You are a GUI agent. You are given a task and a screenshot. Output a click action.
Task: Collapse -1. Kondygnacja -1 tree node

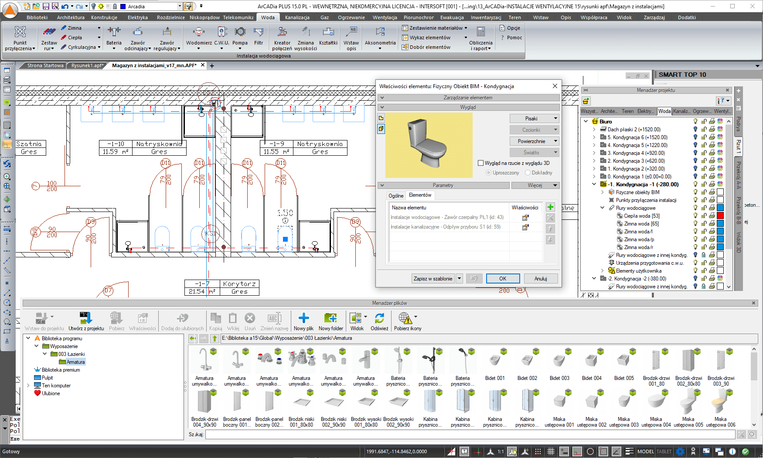coord(594,185)
